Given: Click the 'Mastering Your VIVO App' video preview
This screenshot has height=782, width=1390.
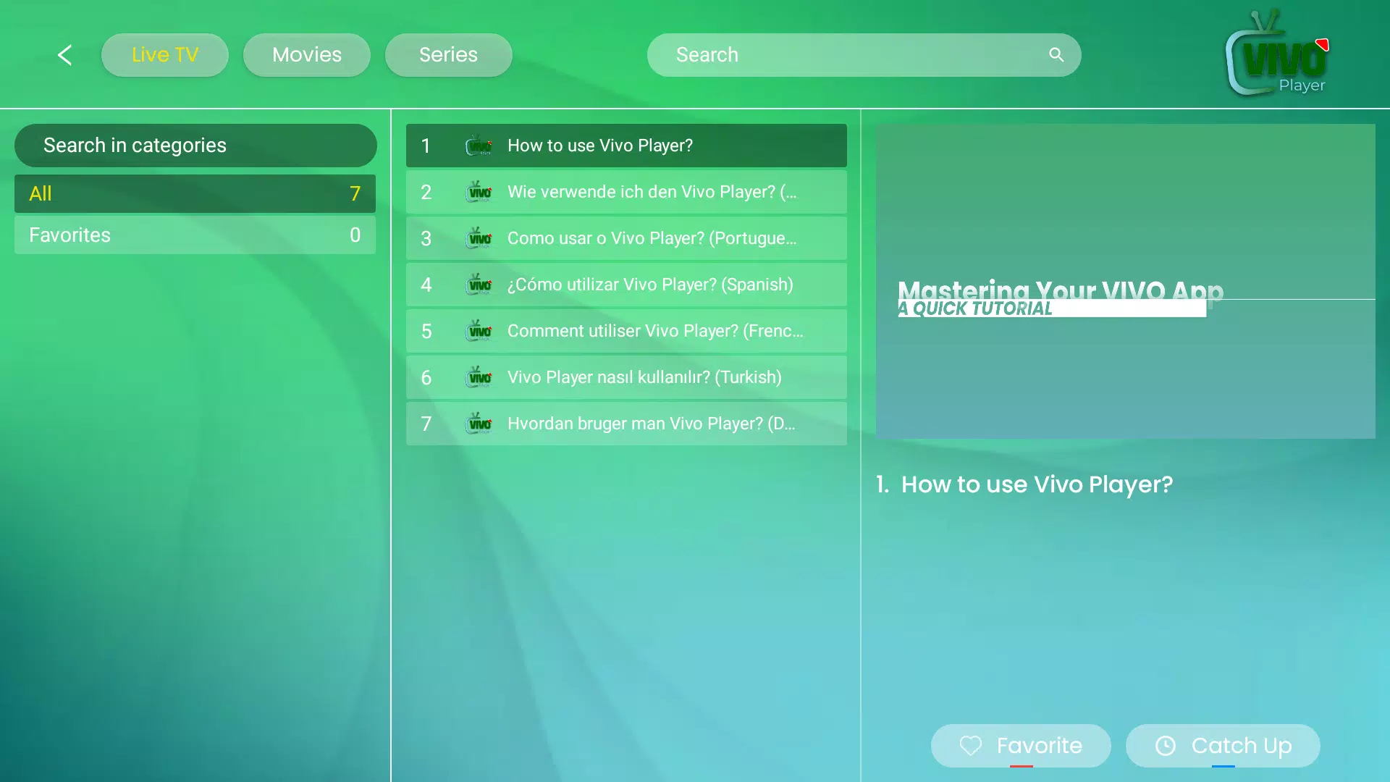Looking at the screenshot, I should coord(1126,281).
